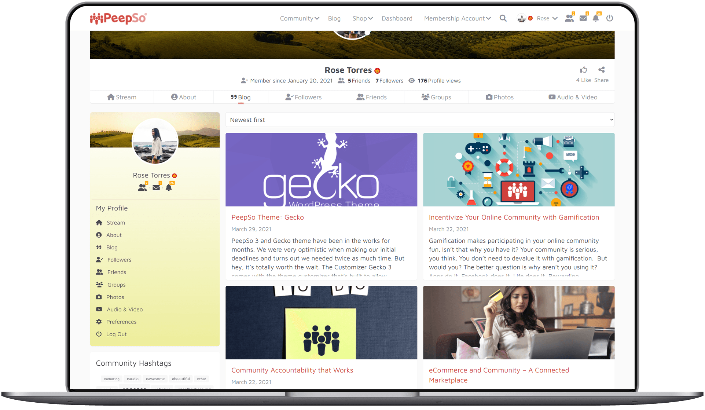705x410 pixels.
Task: Click the eCommerce woman with card thumbnail
Action: tap(519, 322)
